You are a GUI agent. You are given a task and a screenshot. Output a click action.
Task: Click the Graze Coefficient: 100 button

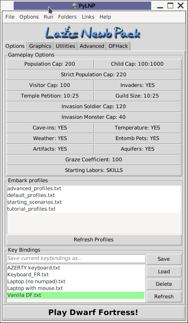94,160
